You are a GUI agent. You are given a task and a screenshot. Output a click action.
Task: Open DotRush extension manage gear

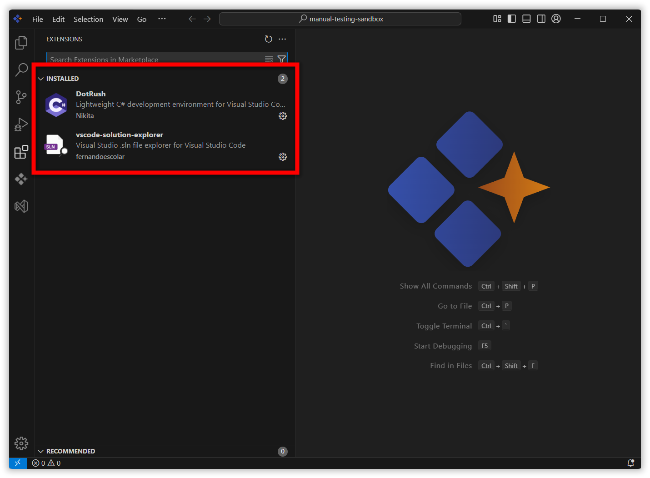[x=283, y=116]
